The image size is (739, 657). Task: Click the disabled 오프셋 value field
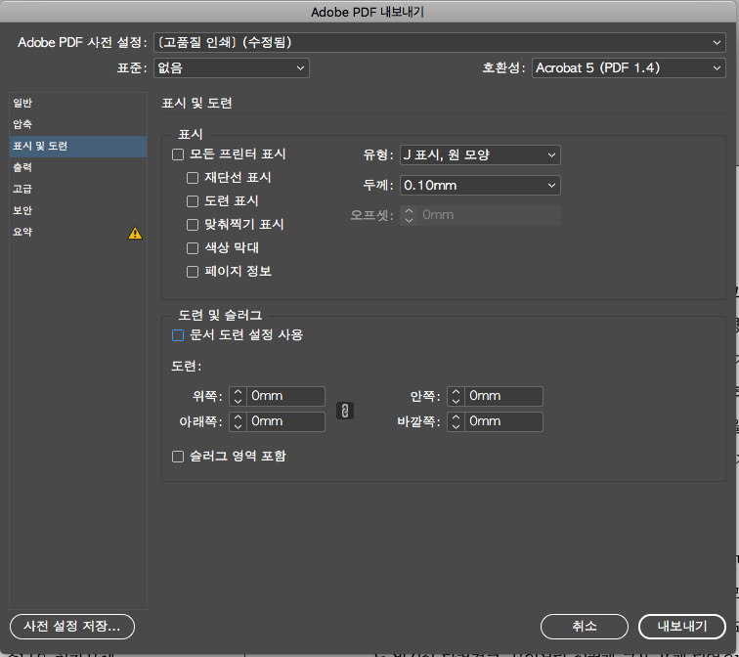[489, 215]
